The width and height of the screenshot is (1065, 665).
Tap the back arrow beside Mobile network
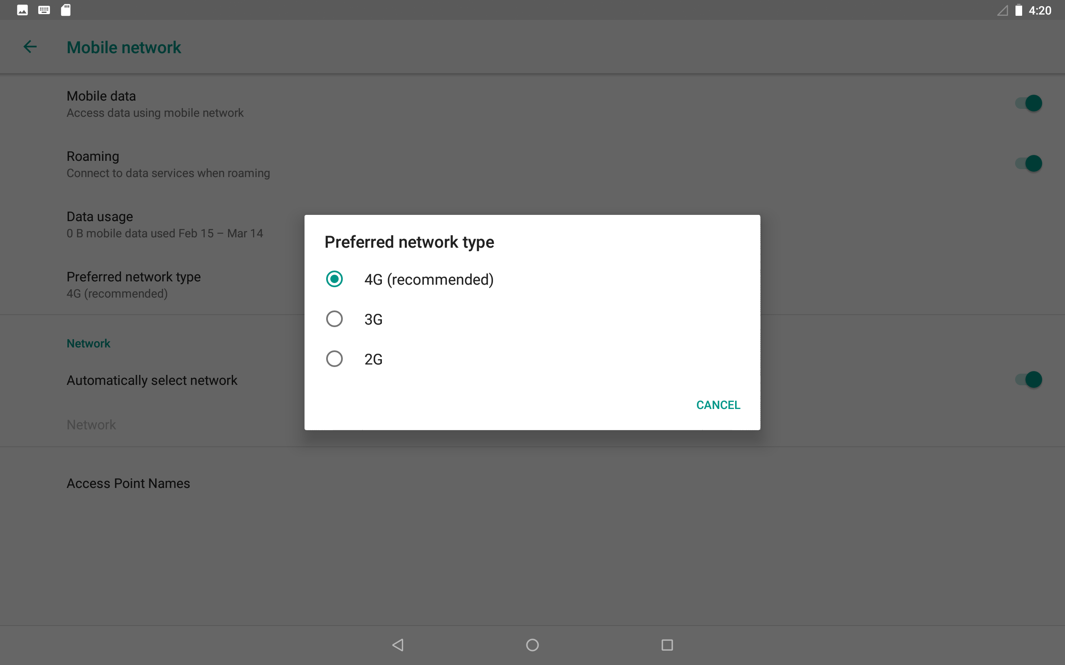coord(30,47)
